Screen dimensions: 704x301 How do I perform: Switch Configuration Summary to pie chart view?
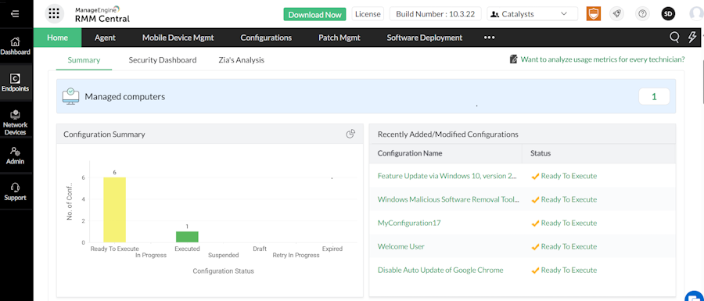pyautogui.click(x=350, y=134)
